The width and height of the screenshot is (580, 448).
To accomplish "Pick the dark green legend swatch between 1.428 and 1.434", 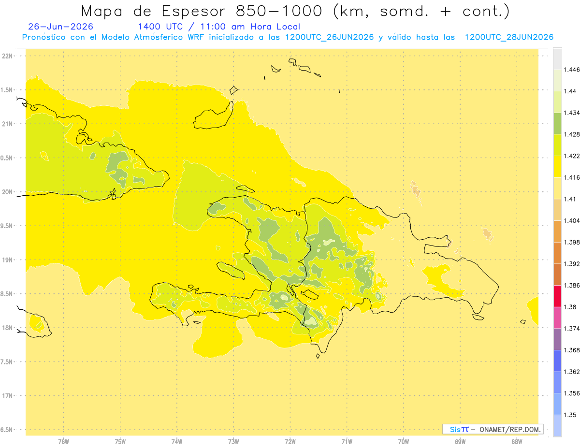I will coord(557,123).
